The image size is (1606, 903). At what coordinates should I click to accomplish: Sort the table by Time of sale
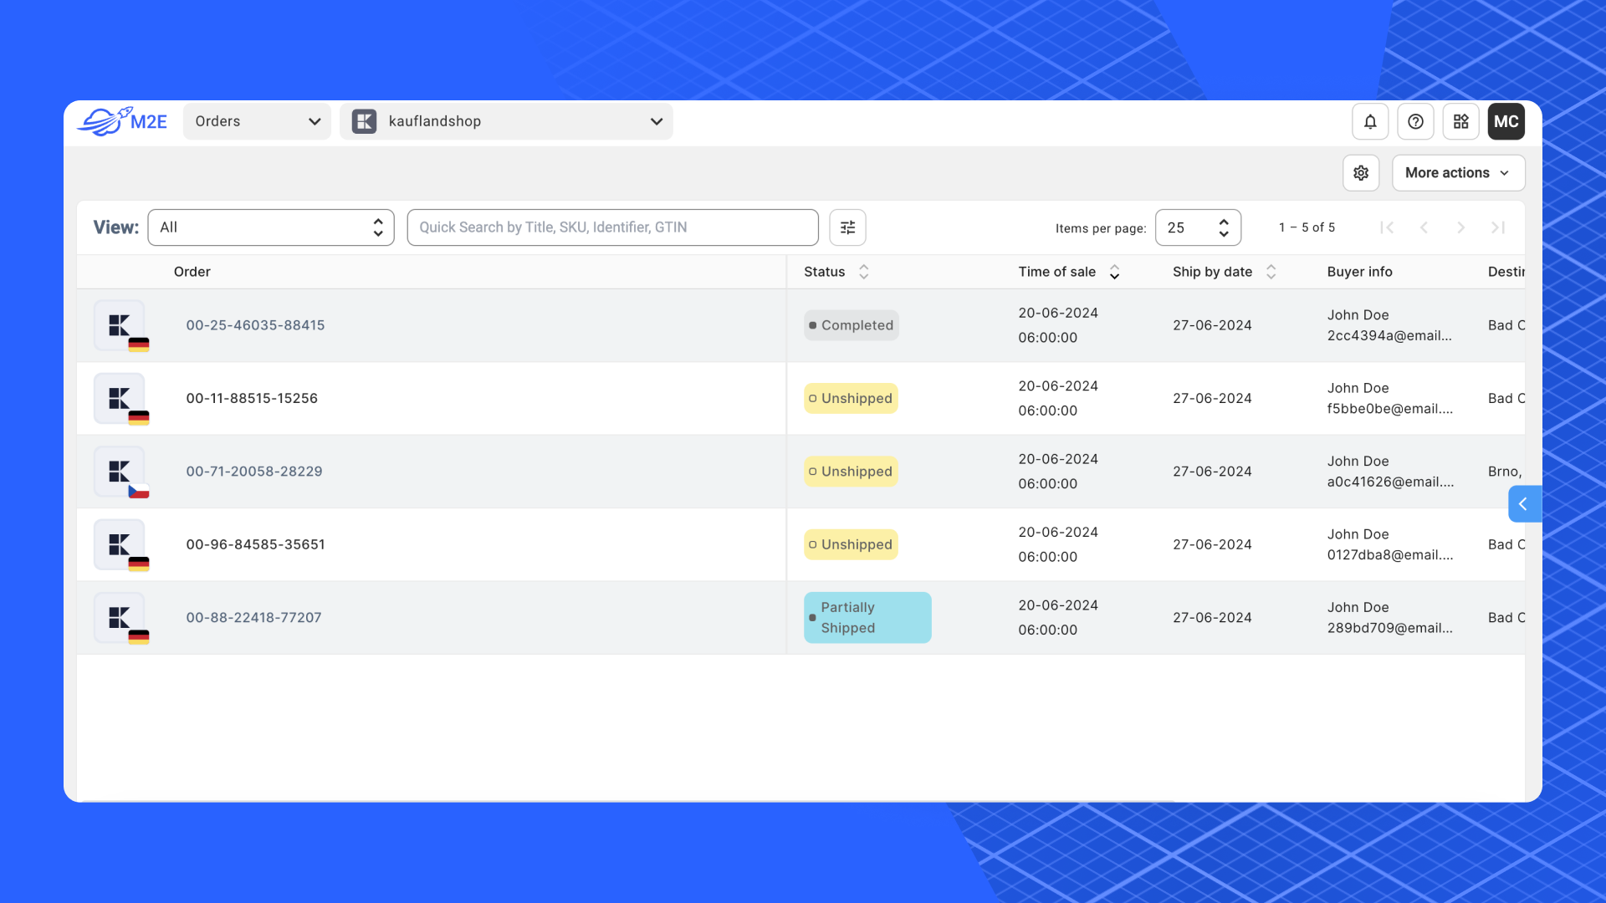point(1115,271)
